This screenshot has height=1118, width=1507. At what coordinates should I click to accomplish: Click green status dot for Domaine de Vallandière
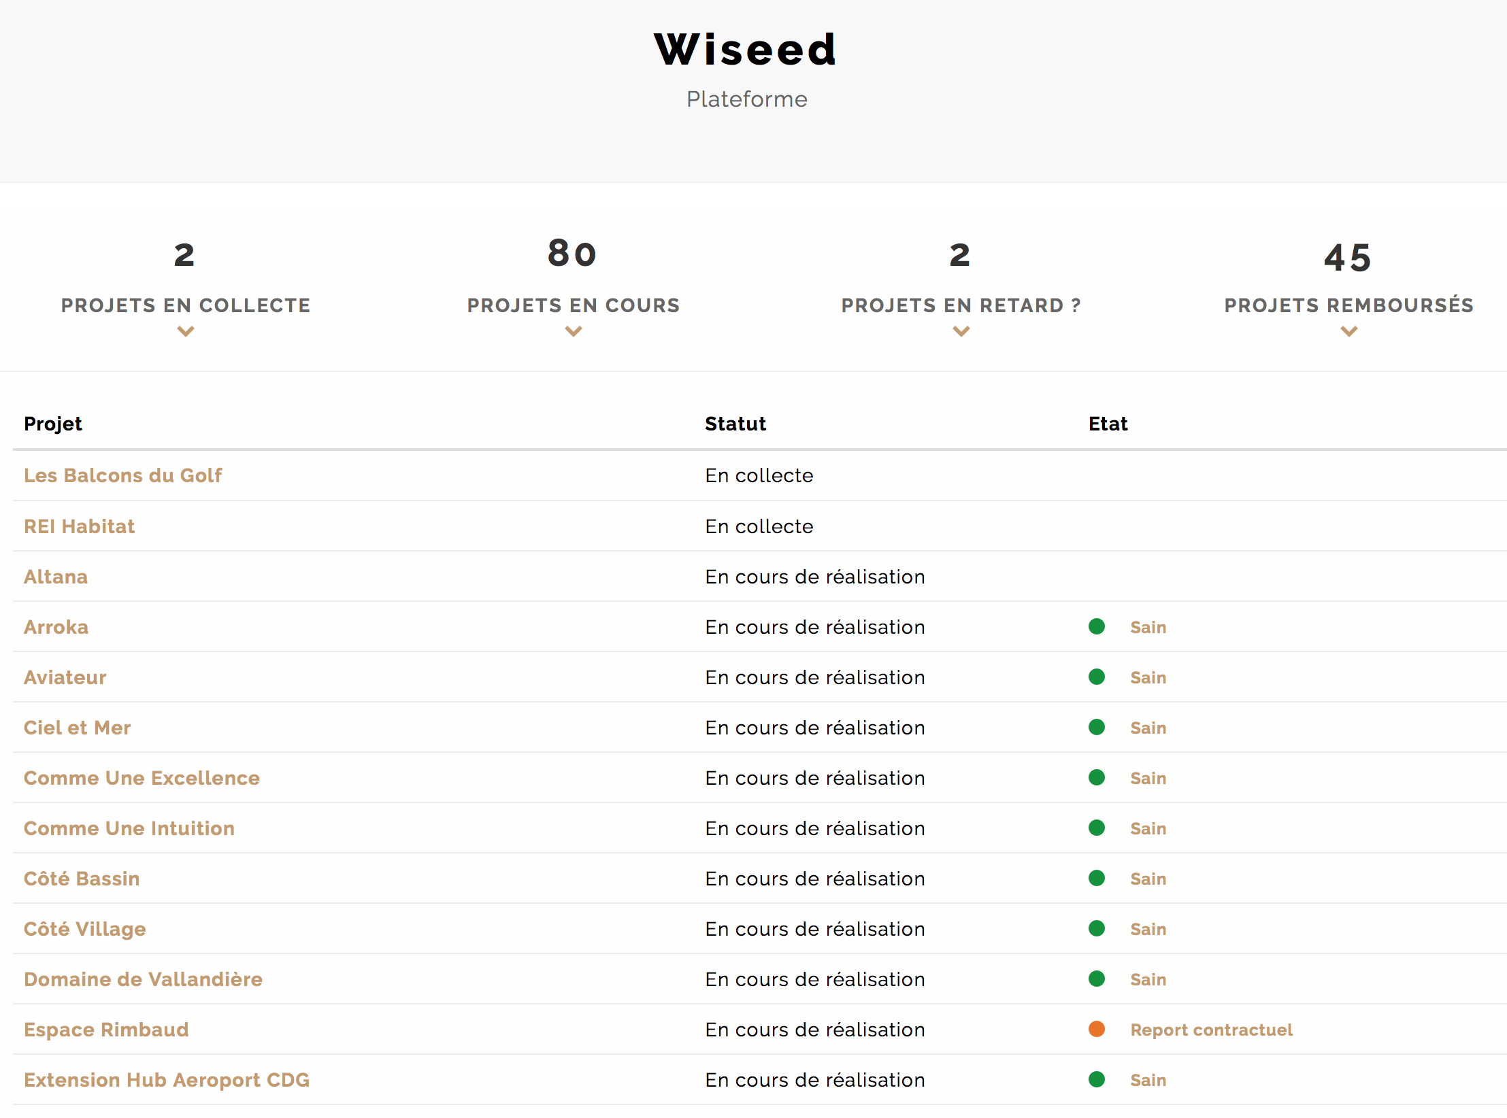1097,979
